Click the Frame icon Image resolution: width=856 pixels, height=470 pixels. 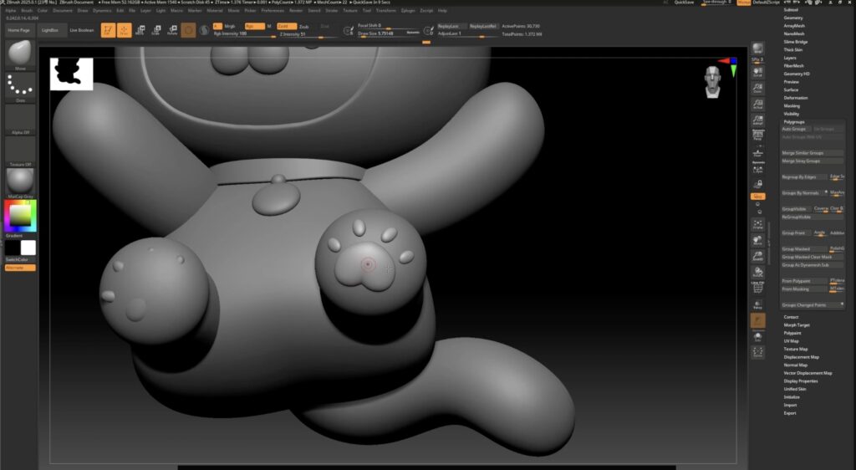[x=757, y=225]
